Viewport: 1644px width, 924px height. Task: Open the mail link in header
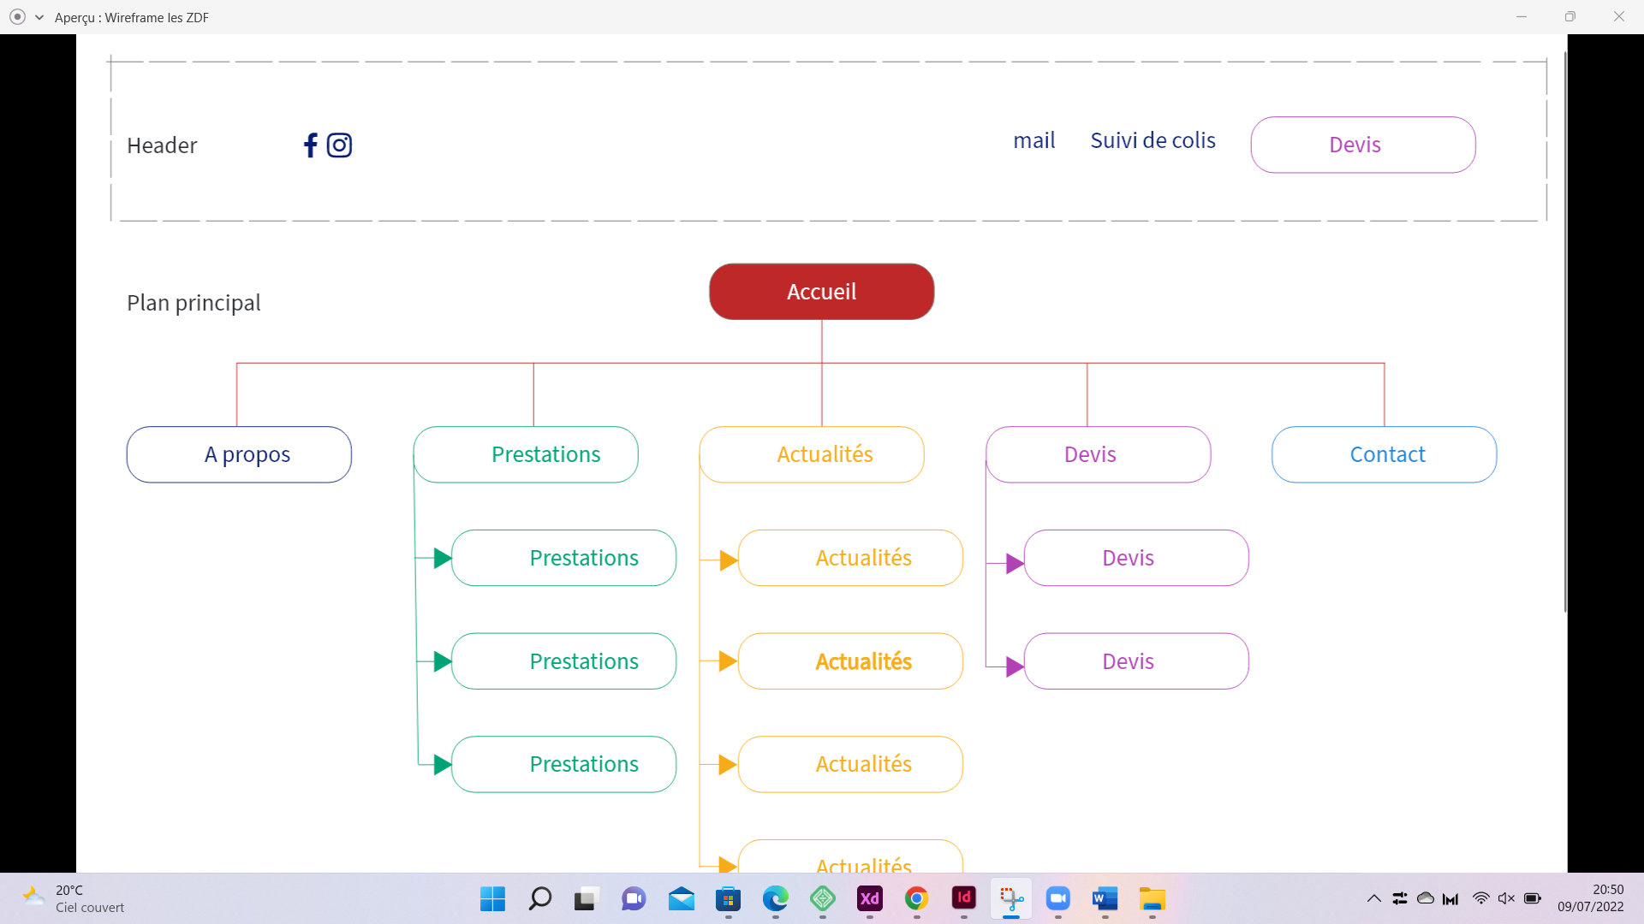(1033, 140)
